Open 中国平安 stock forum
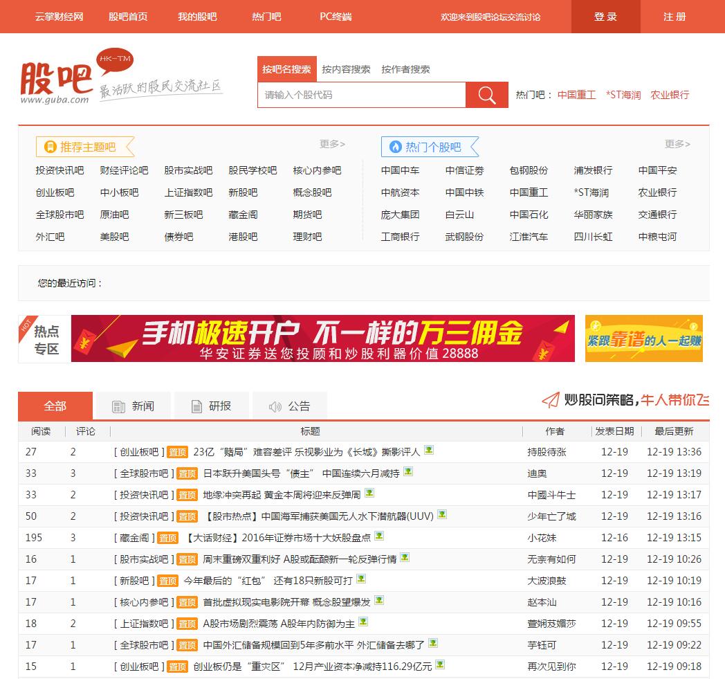725x679 pixels. tap(657, 170)
